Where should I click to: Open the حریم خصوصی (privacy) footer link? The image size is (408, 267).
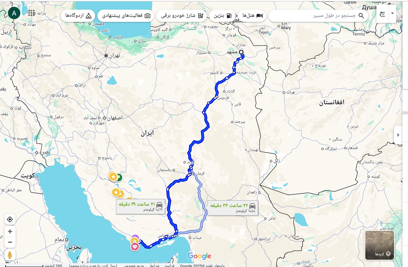[x=133, y=265]
